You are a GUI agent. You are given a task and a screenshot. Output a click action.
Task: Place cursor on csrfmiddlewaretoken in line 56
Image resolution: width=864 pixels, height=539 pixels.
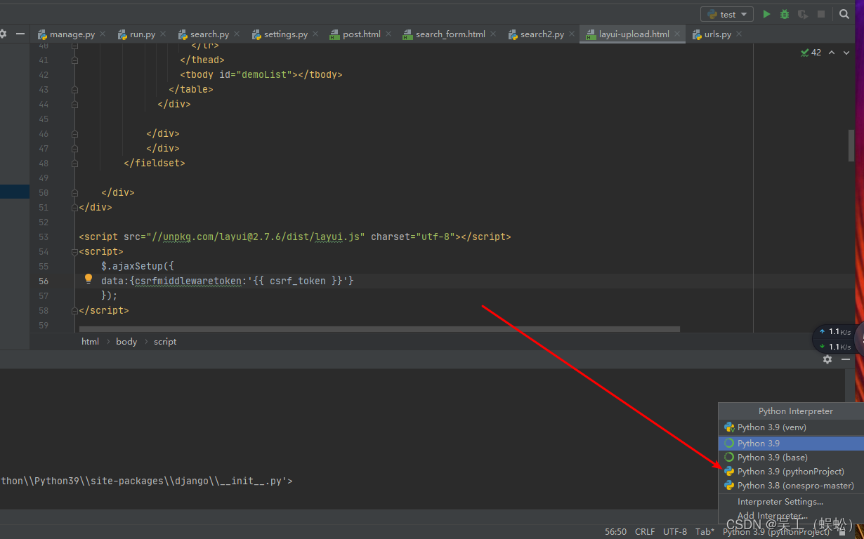tap(188, 281)
